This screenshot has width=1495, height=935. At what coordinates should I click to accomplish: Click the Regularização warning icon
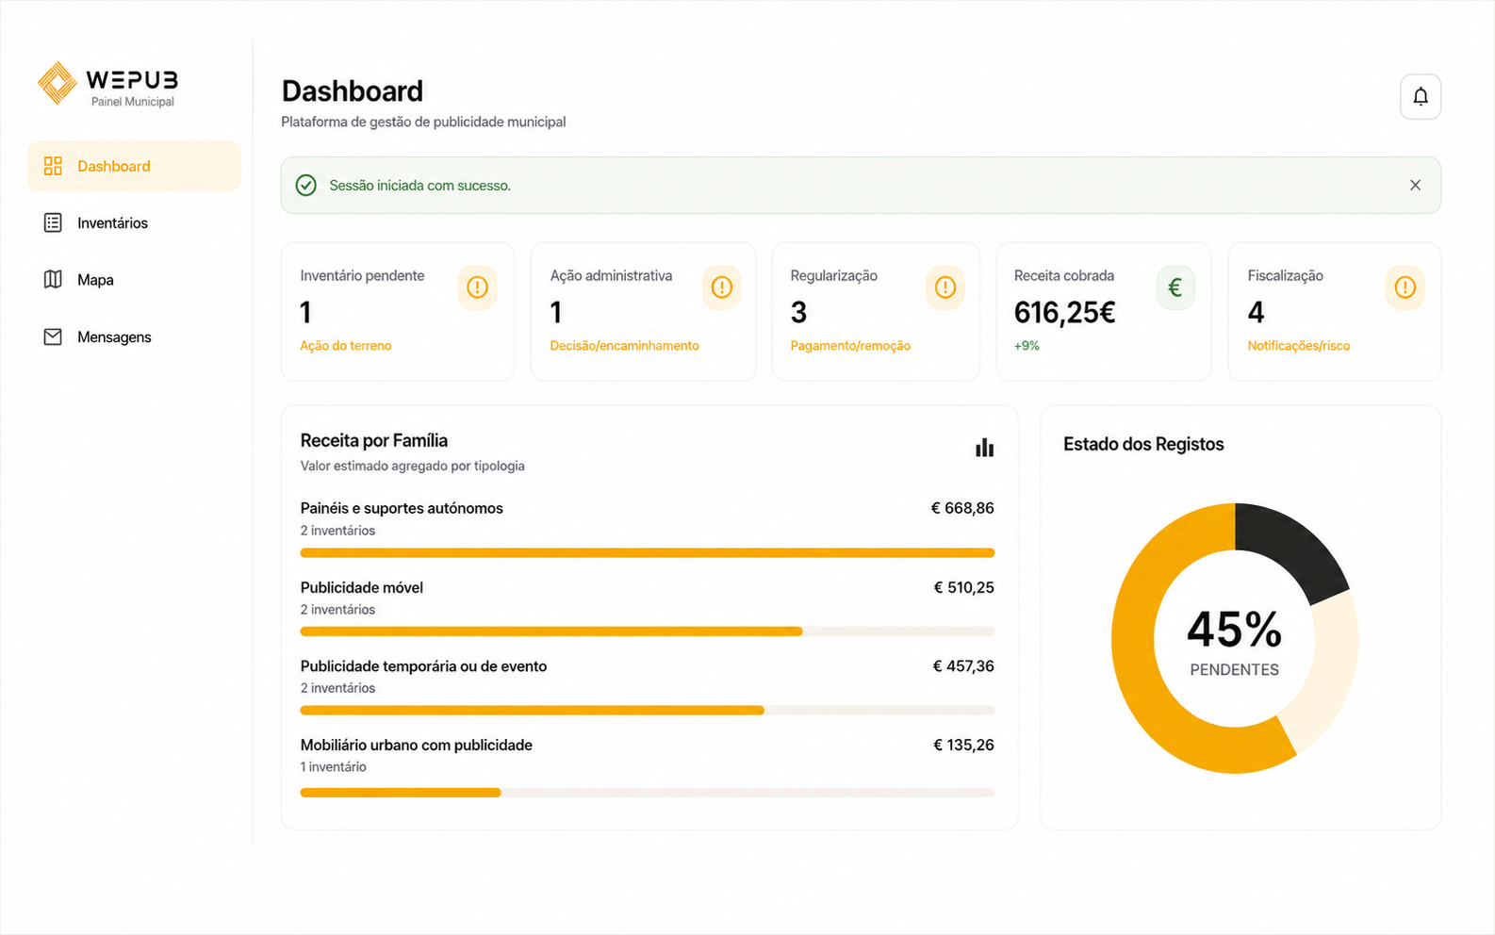click(945, 287)
